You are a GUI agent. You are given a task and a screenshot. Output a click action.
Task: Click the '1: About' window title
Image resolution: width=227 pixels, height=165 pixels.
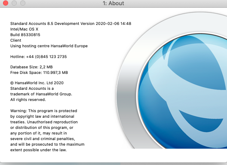click(x=113, y=3)
